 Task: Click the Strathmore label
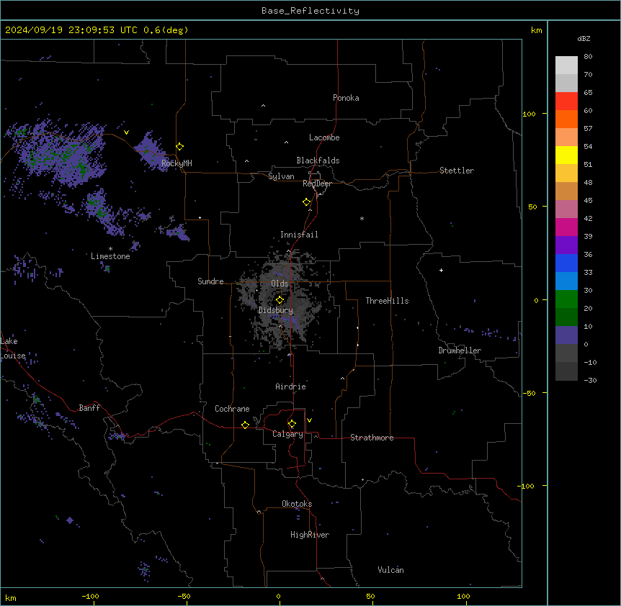click(372, 438)
